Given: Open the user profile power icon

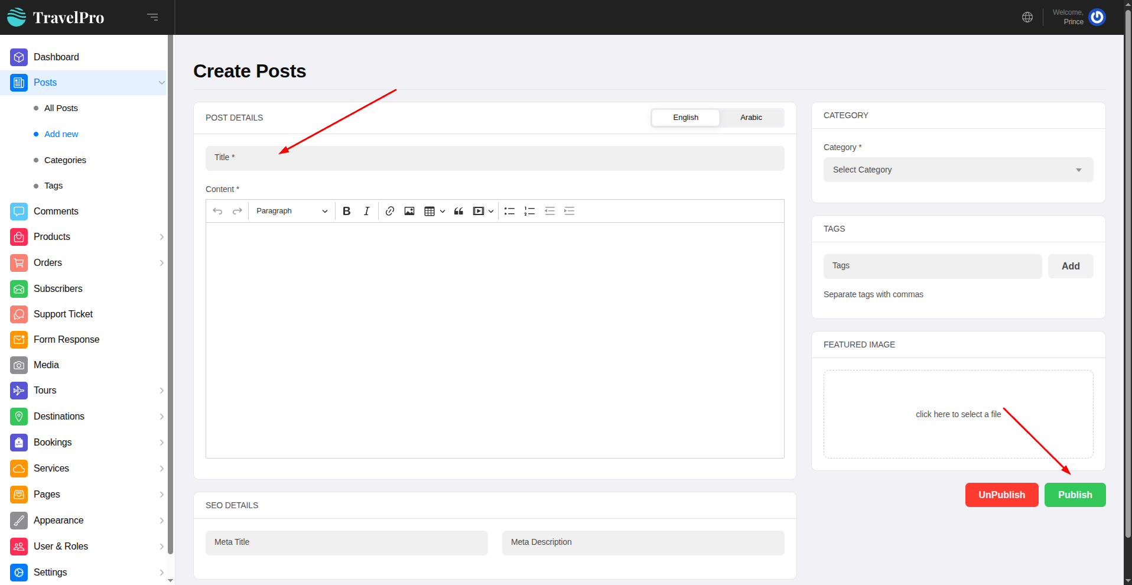Looking at the screenshot, I should point(1097,17).
